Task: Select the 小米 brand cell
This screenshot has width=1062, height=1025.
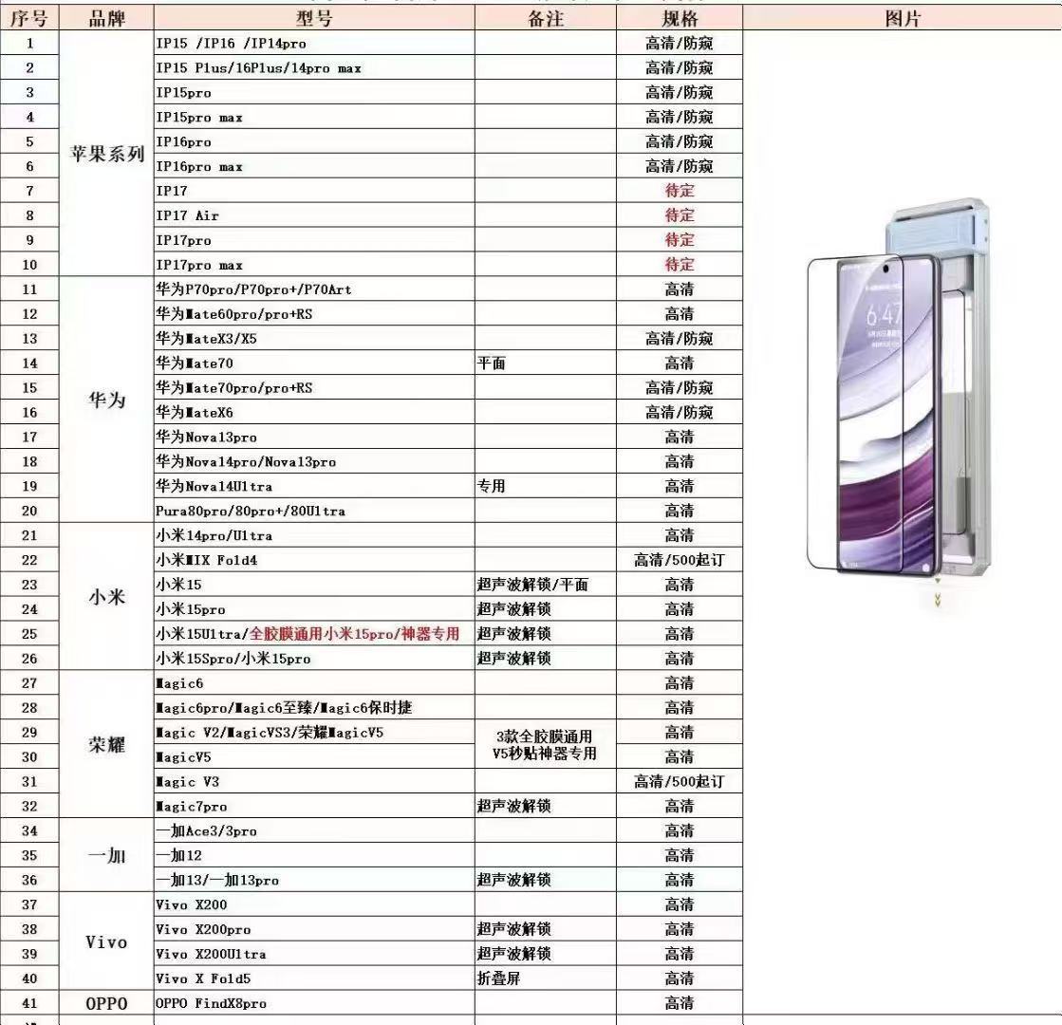Action: tap(106, 597)
